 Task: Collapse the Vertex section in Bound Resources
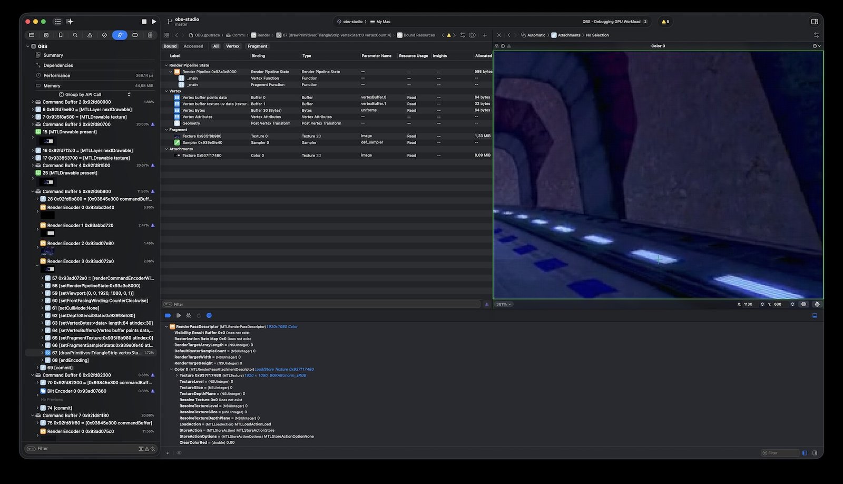pos(166,91)
